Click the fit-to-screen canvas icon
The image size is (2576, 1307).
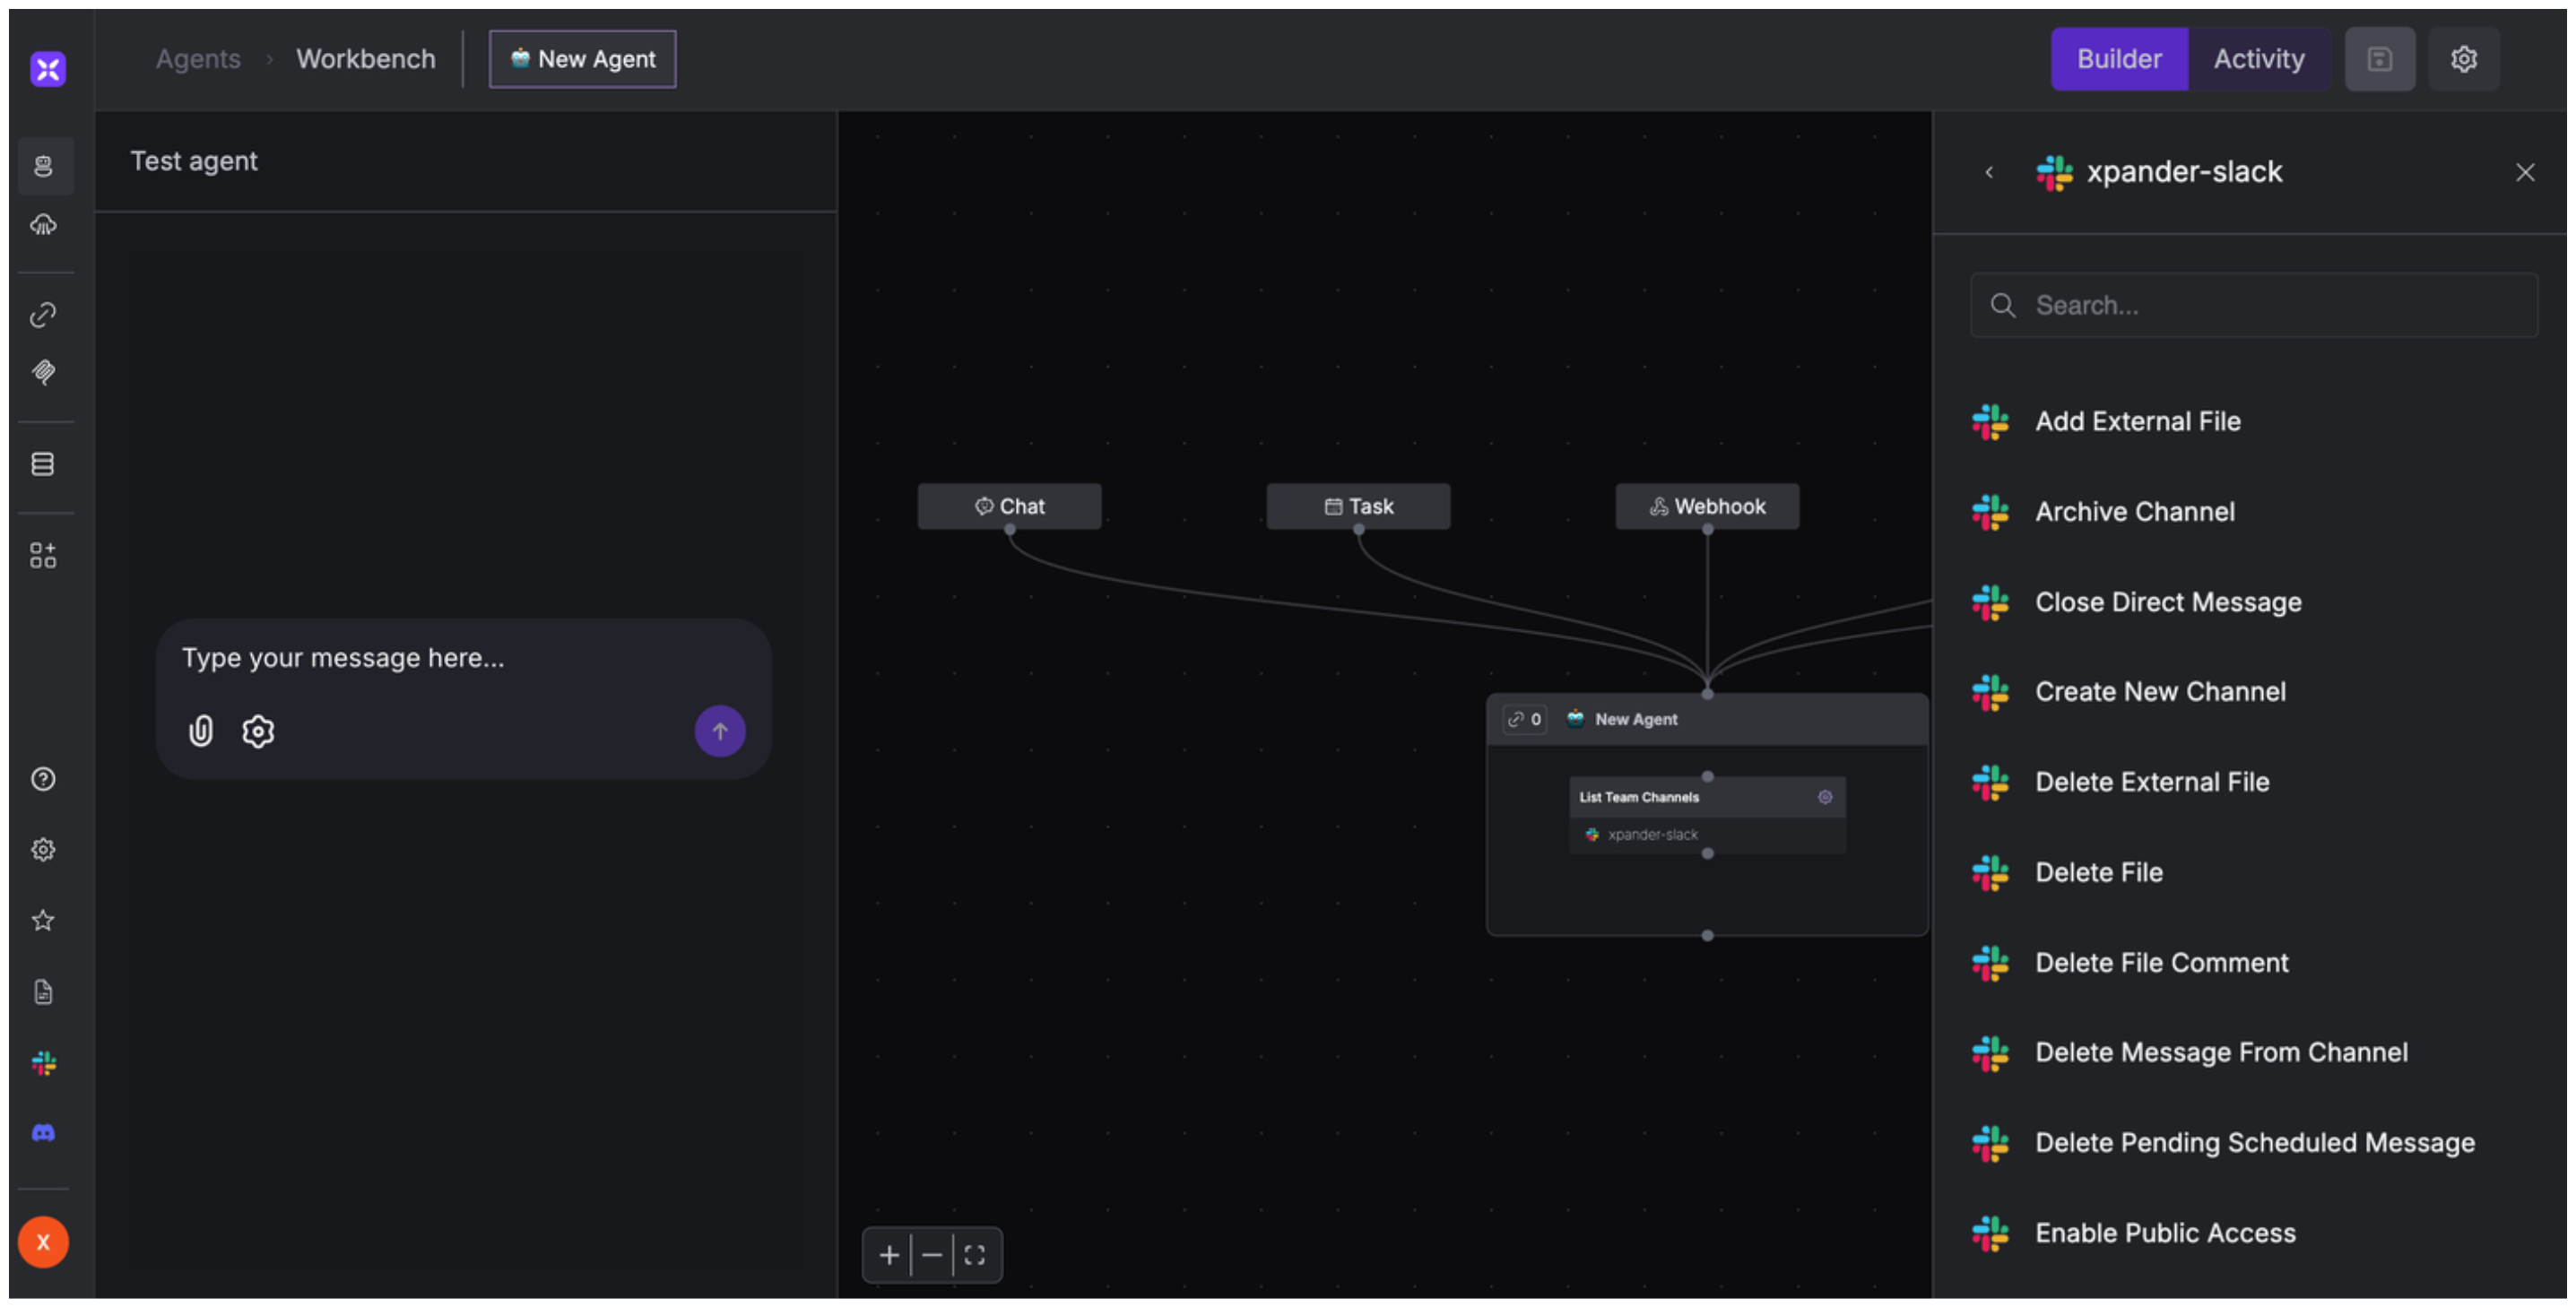(x=975, y=1255)
